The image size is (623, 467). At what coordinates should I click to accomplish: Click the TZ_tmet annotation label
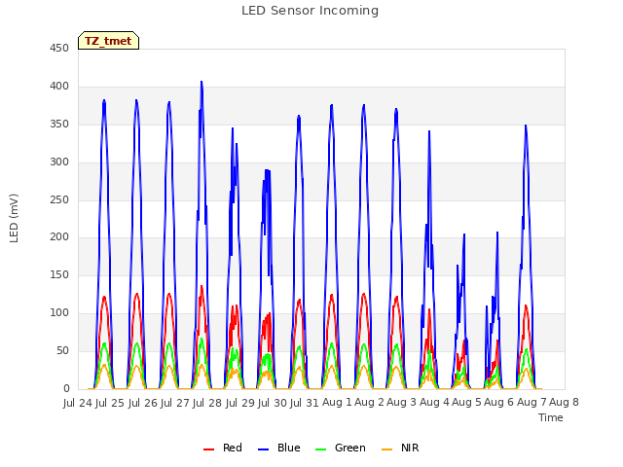[x=108, y=41]
